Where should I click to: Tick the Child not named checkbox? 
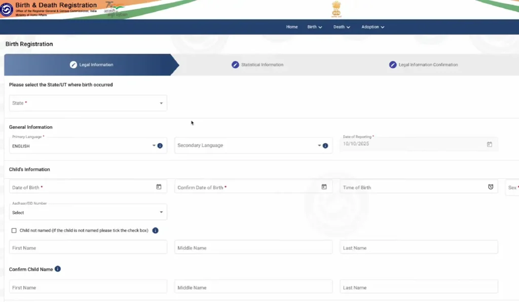[14, 231]
